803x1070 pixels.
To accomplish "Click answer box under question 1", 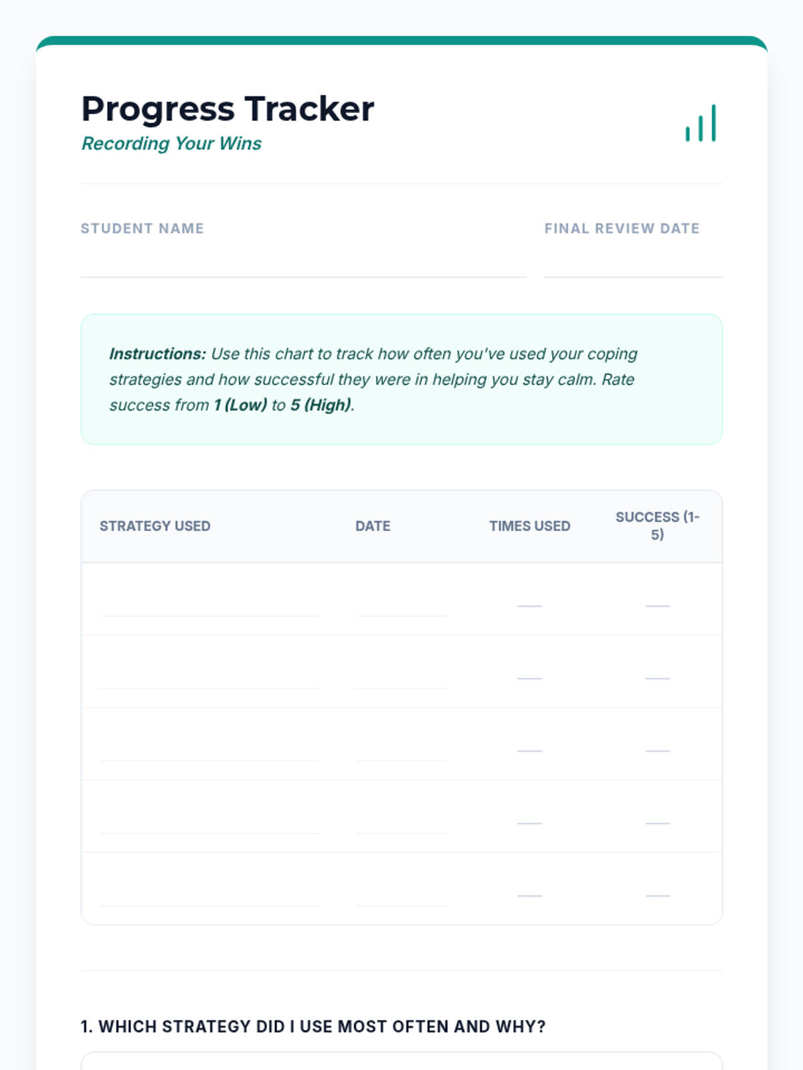I will pyautogui.click(x=401, y=1062).
